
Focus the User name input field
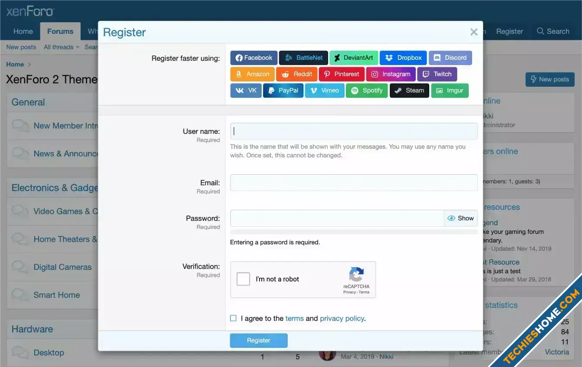point(354,131)
